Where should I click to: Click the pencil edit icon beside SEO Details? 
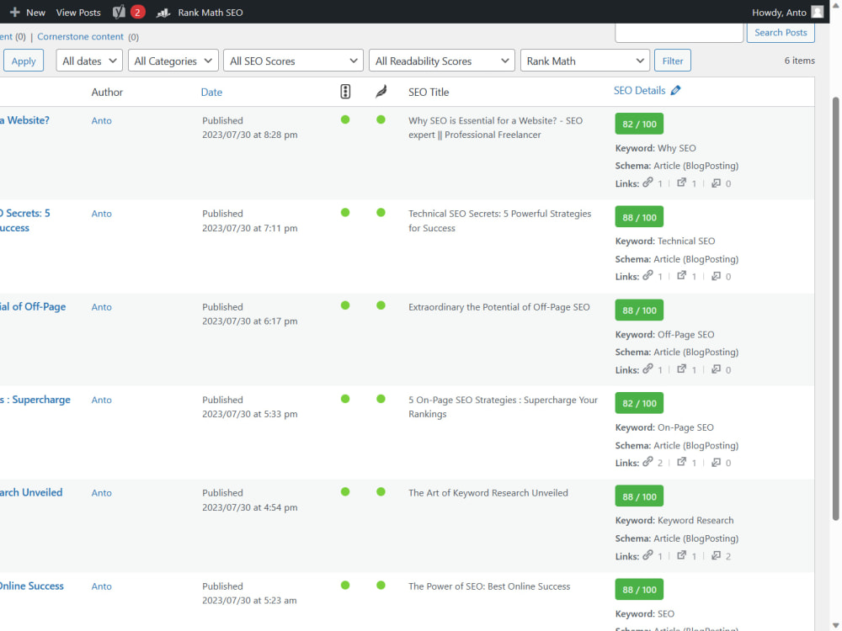click(x=675, y=90)
